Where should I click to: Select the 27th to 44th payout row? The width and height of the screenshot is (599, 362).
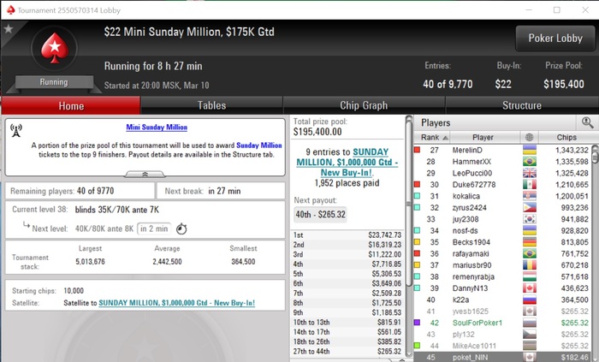tap(347, 352)
